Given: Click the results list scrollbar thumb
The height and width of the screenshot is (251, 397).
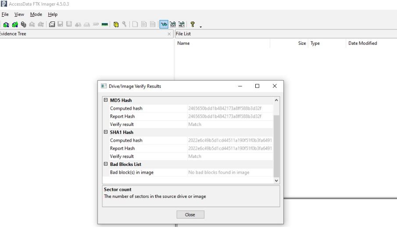Looking at the screenshot, I should tap(276, 146).
